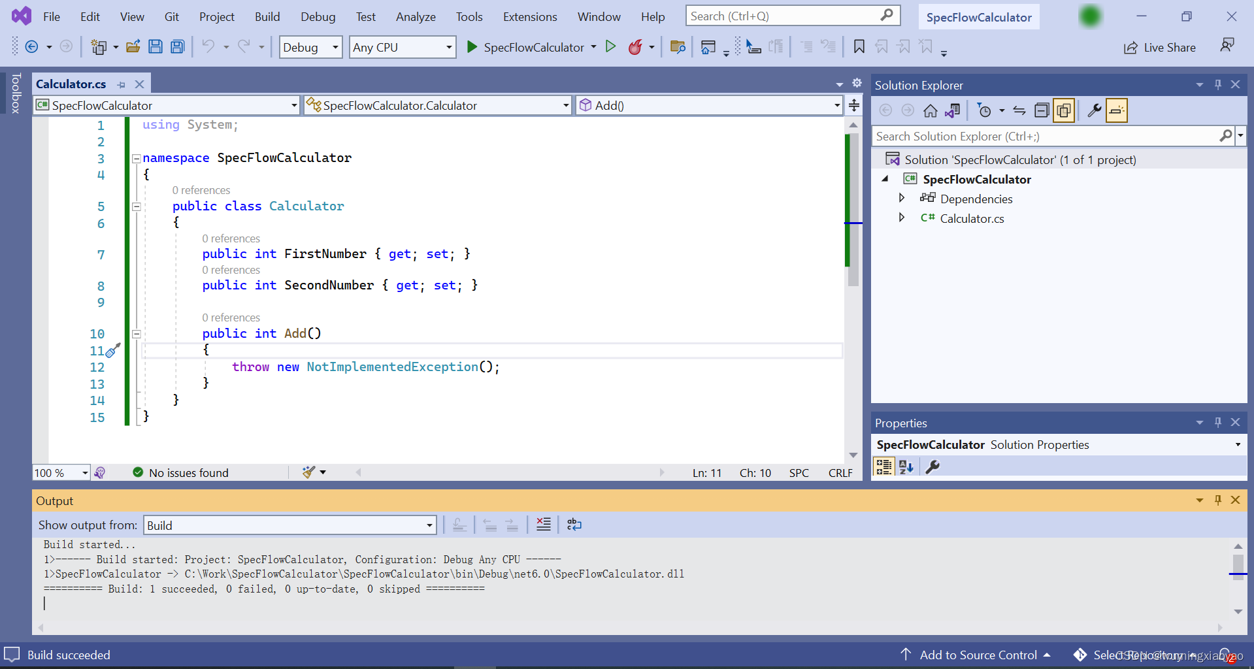Click the Live Share button
Screen dimensions: 1254x669
[x=1160, y=47]
